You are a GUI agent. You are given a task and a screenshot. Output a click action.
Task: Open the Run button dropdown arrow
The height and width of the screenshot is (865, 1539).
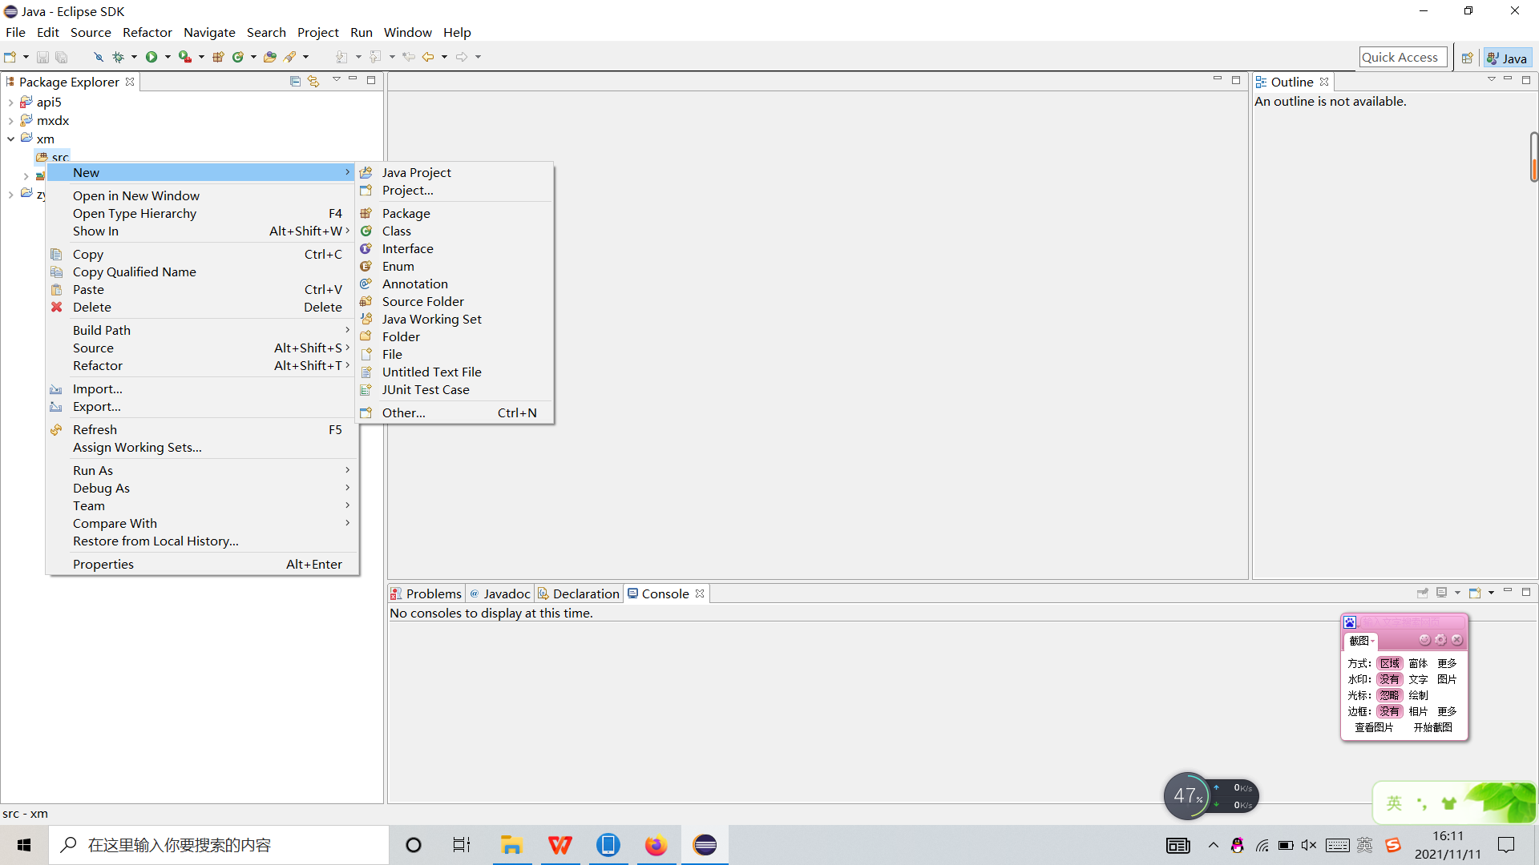[168, 57]
